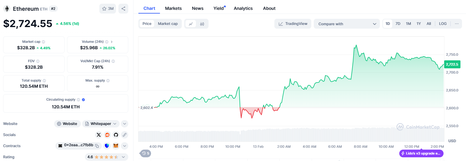This screenshot has height=161, width=466.
Task: Open the Website link button
Action: [x=67, y=124]
